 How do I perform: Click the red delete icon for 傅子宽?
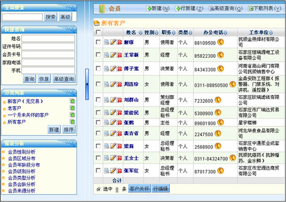tap(120, 68)
